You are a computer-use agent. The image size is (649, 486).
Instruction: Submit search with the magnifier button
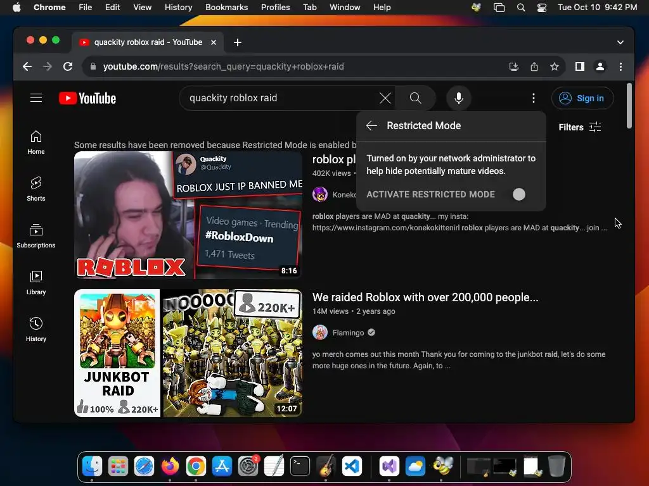click(x=415, y=98)
